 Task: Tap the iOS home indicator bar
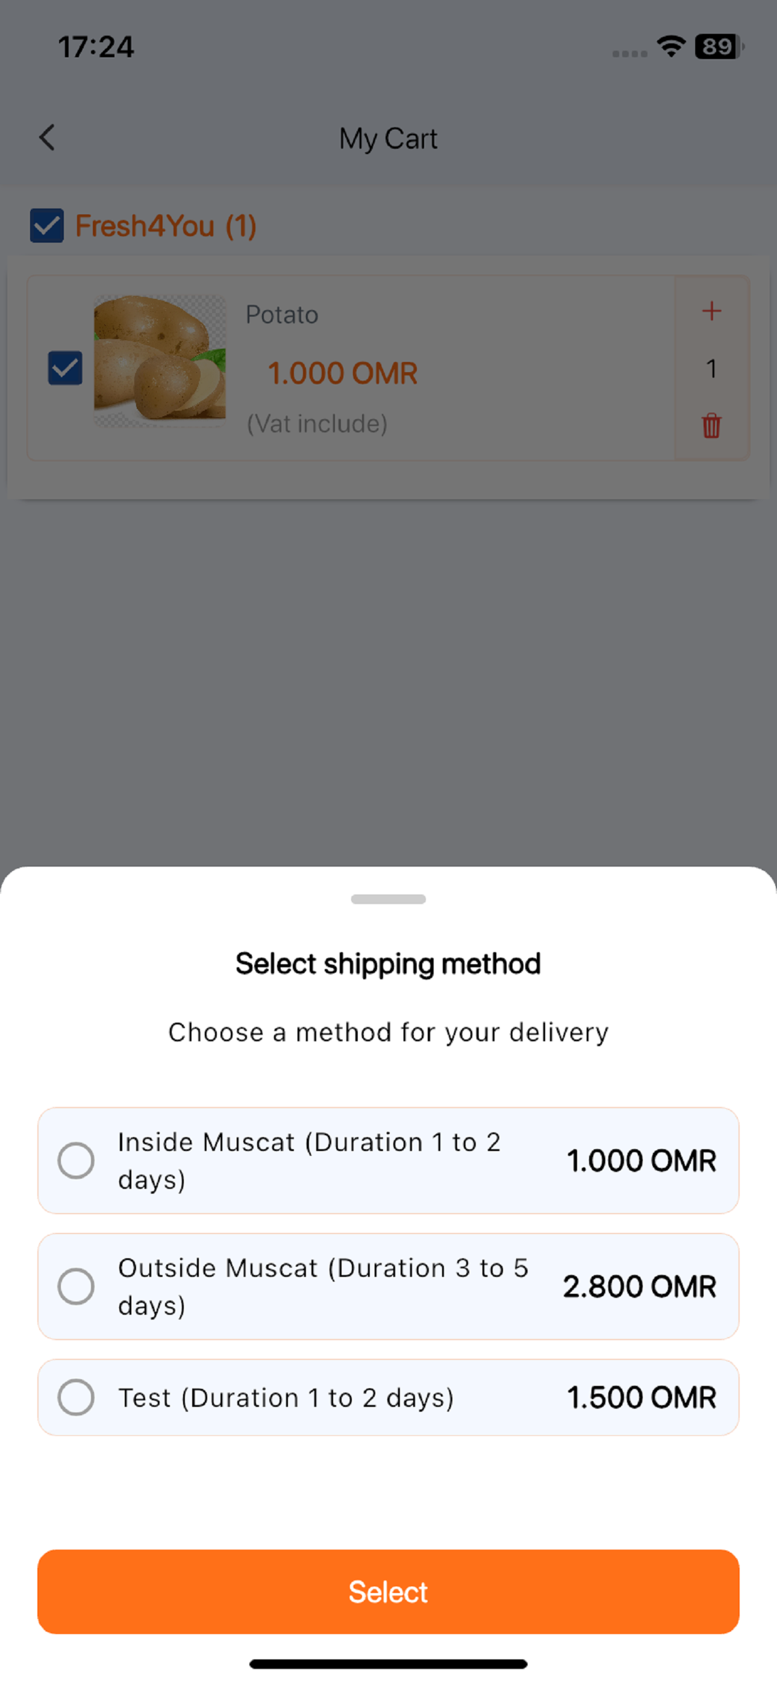[x=388, y=1664]
